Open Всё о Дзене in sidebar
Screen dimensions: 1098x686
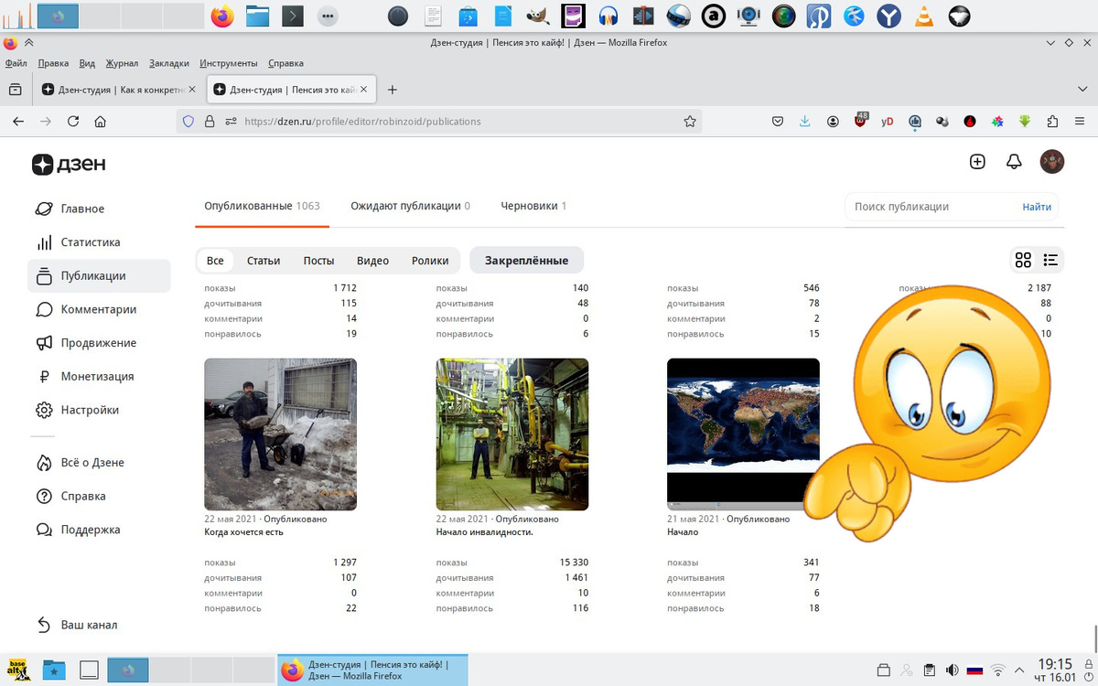92,463
